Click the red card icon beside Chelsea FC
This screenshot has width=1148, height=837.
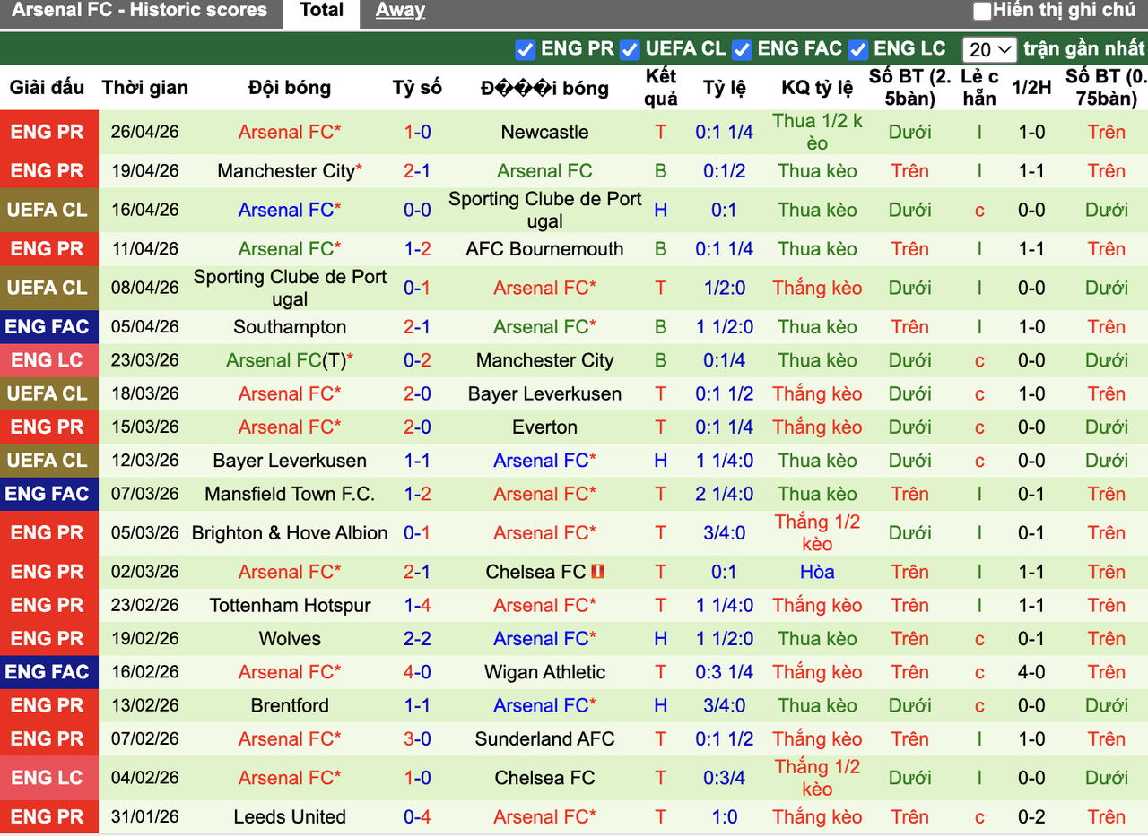pos(598,571)
